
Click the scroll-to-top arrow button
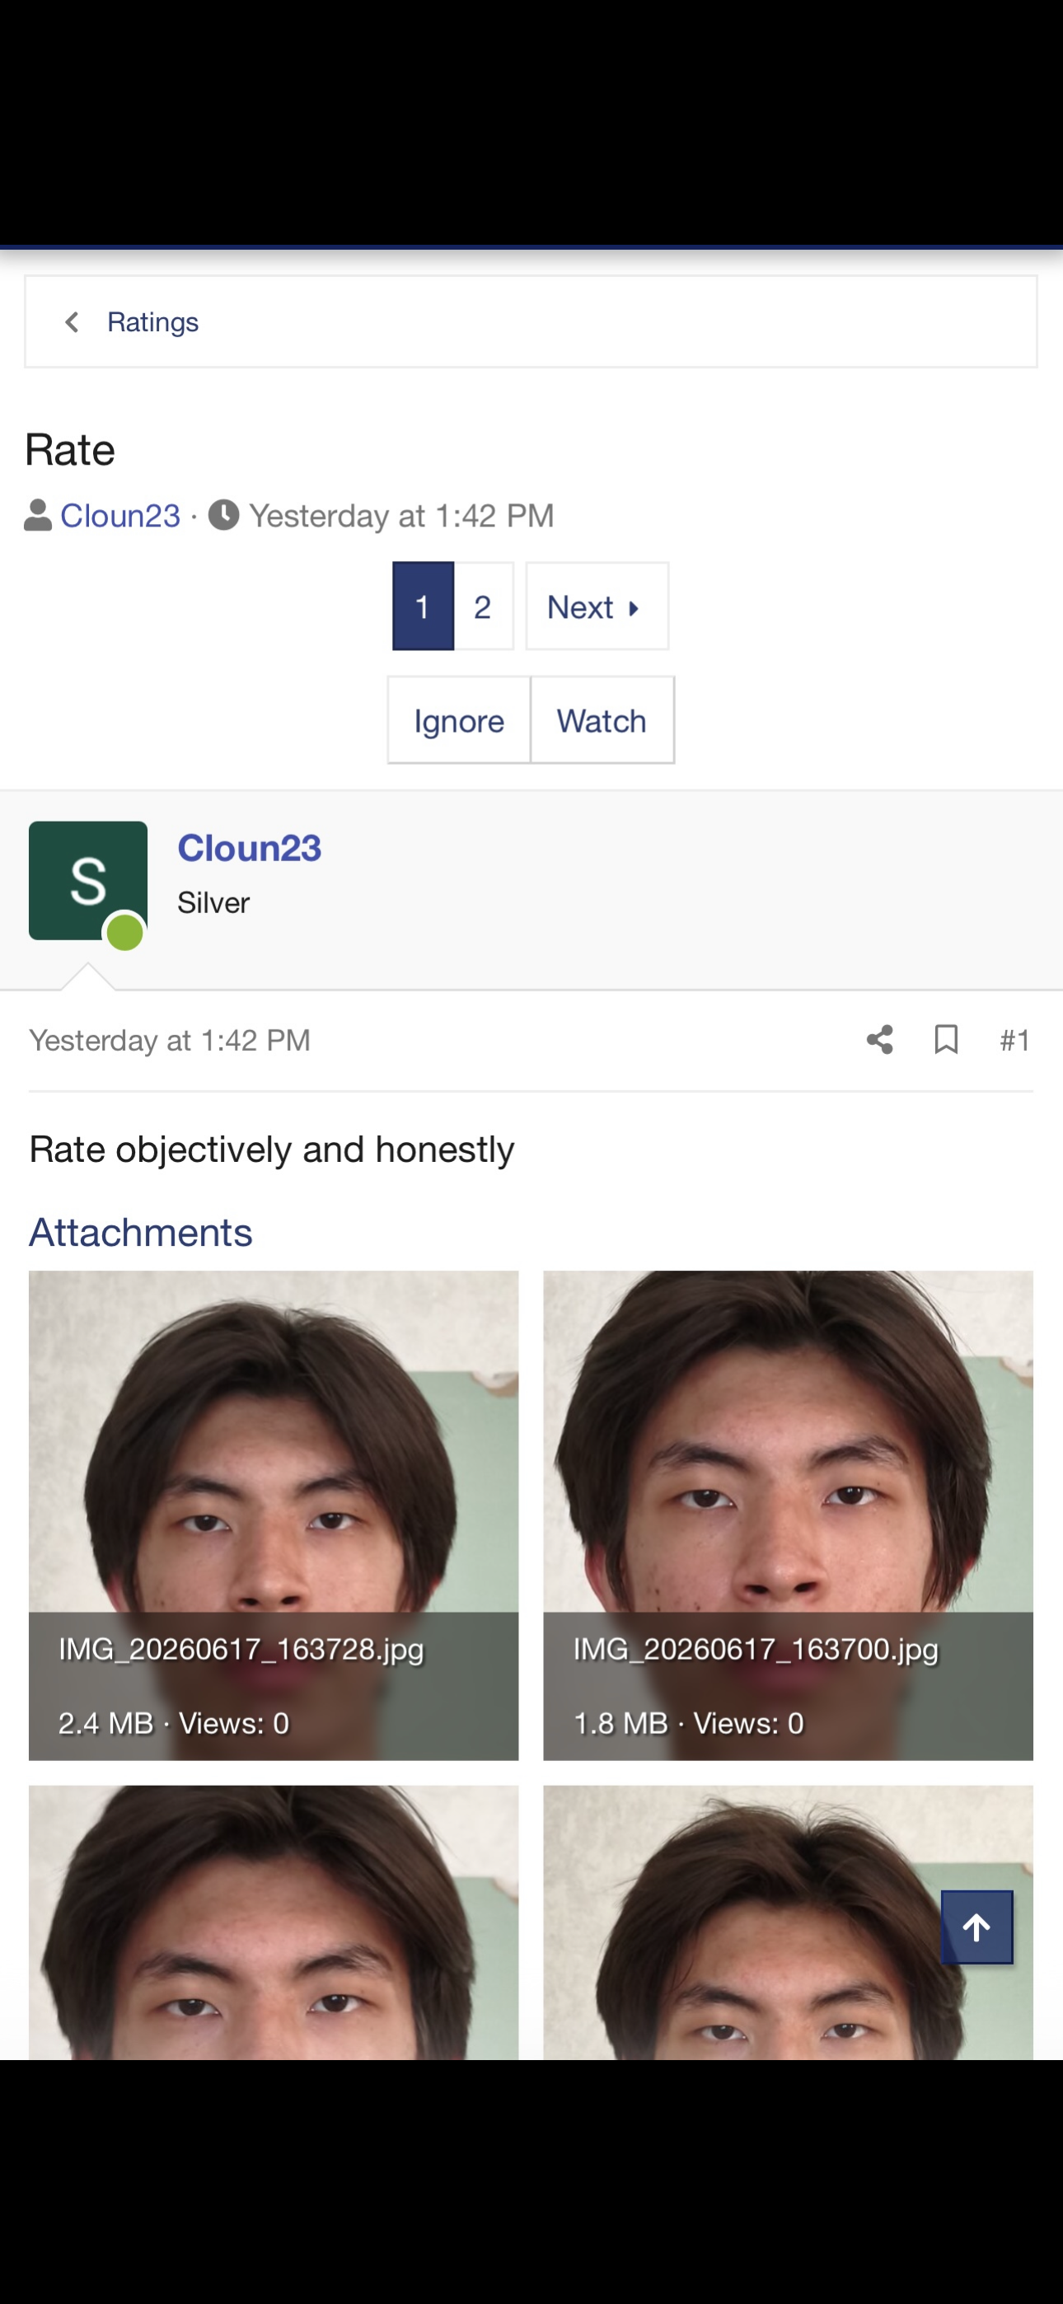tap(977, 1927)
